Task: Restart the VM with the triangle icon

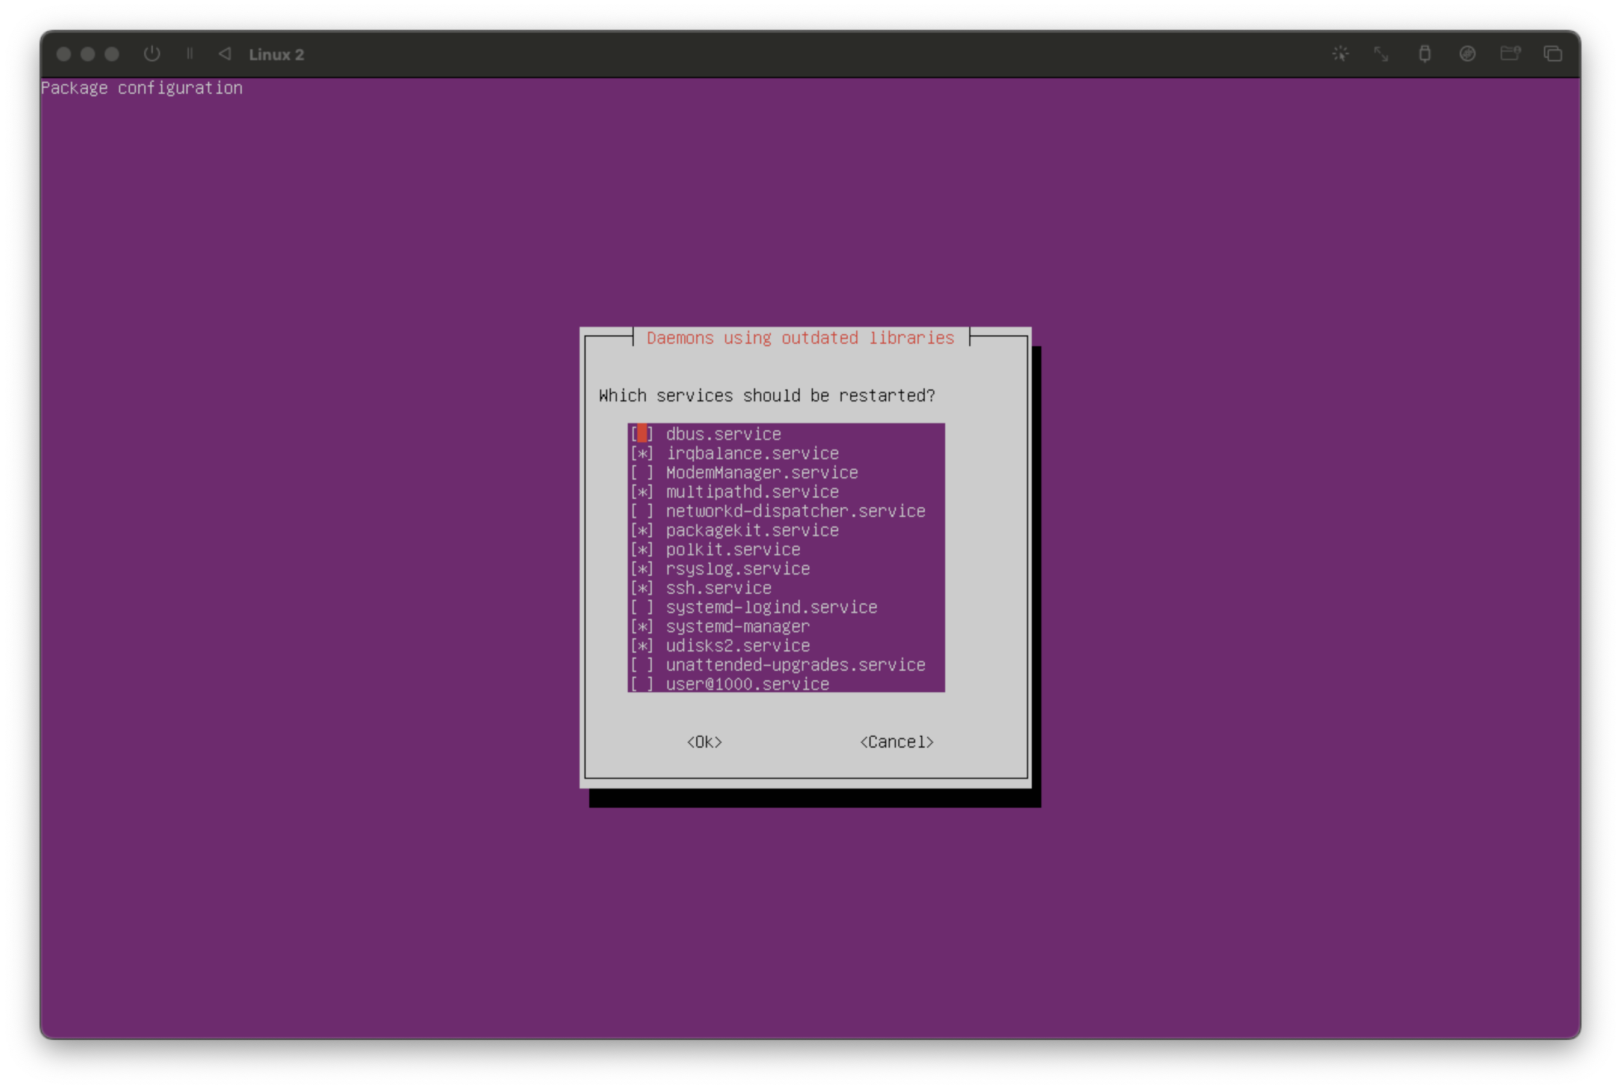Action: 224,53
